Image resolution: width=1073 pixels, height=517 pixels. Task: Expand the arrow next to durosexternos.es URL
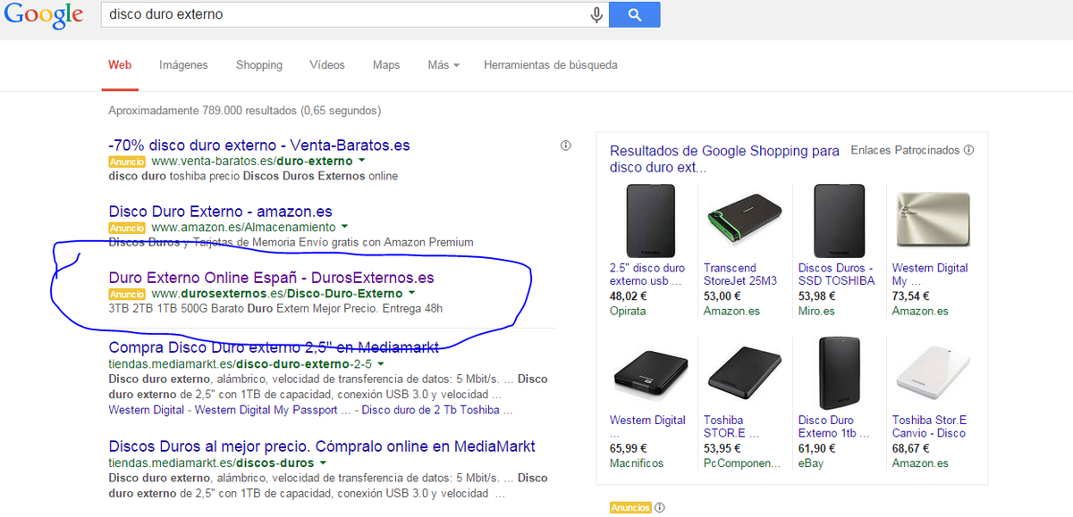click(x=411, y=294)
